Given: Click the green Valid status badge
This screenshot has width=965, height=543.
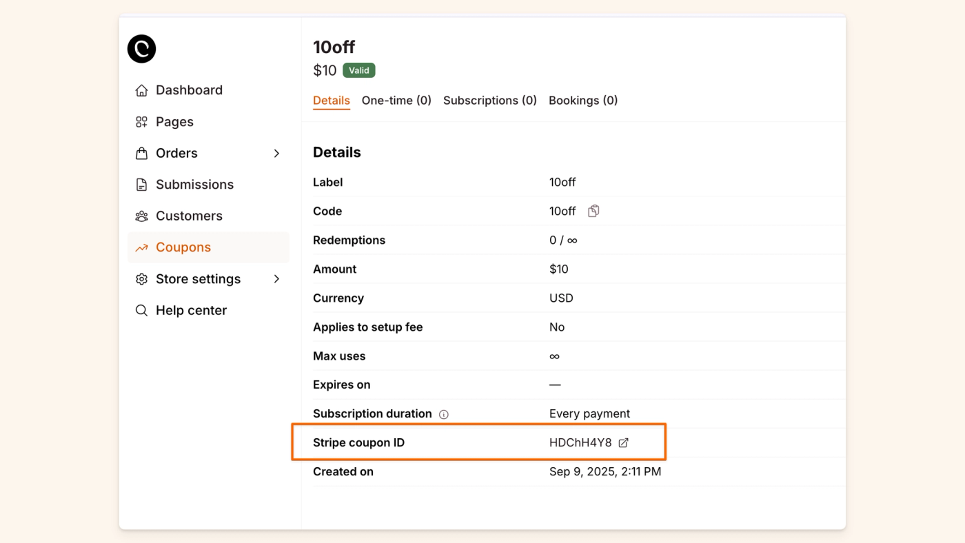Looking at the screenshot, I should (358, 70).
